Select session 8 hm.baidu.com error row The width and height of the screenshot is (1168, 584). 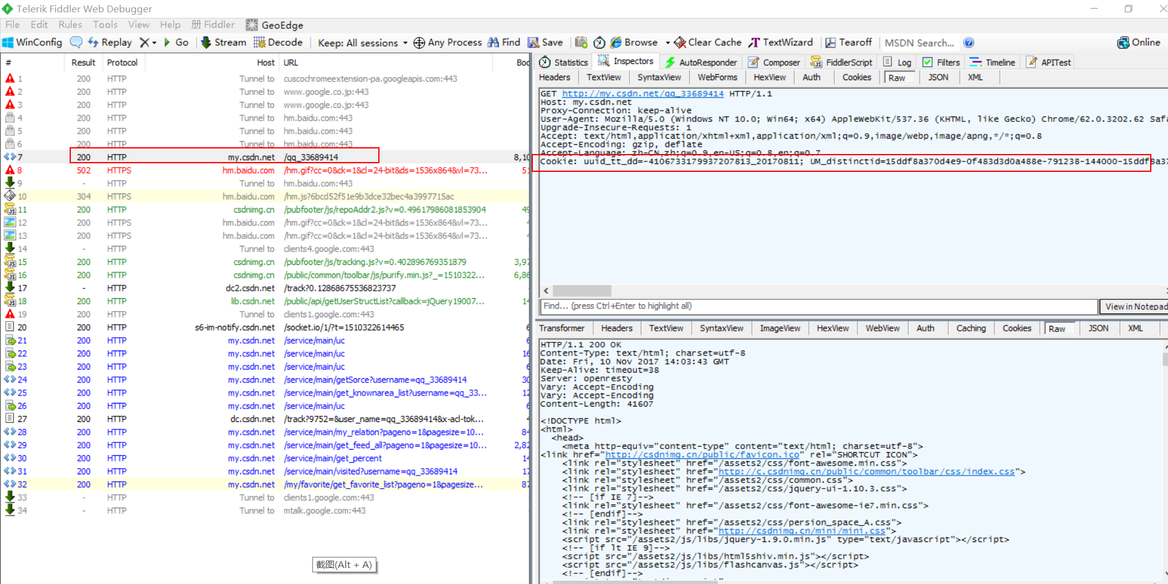(x=265, y=170)
